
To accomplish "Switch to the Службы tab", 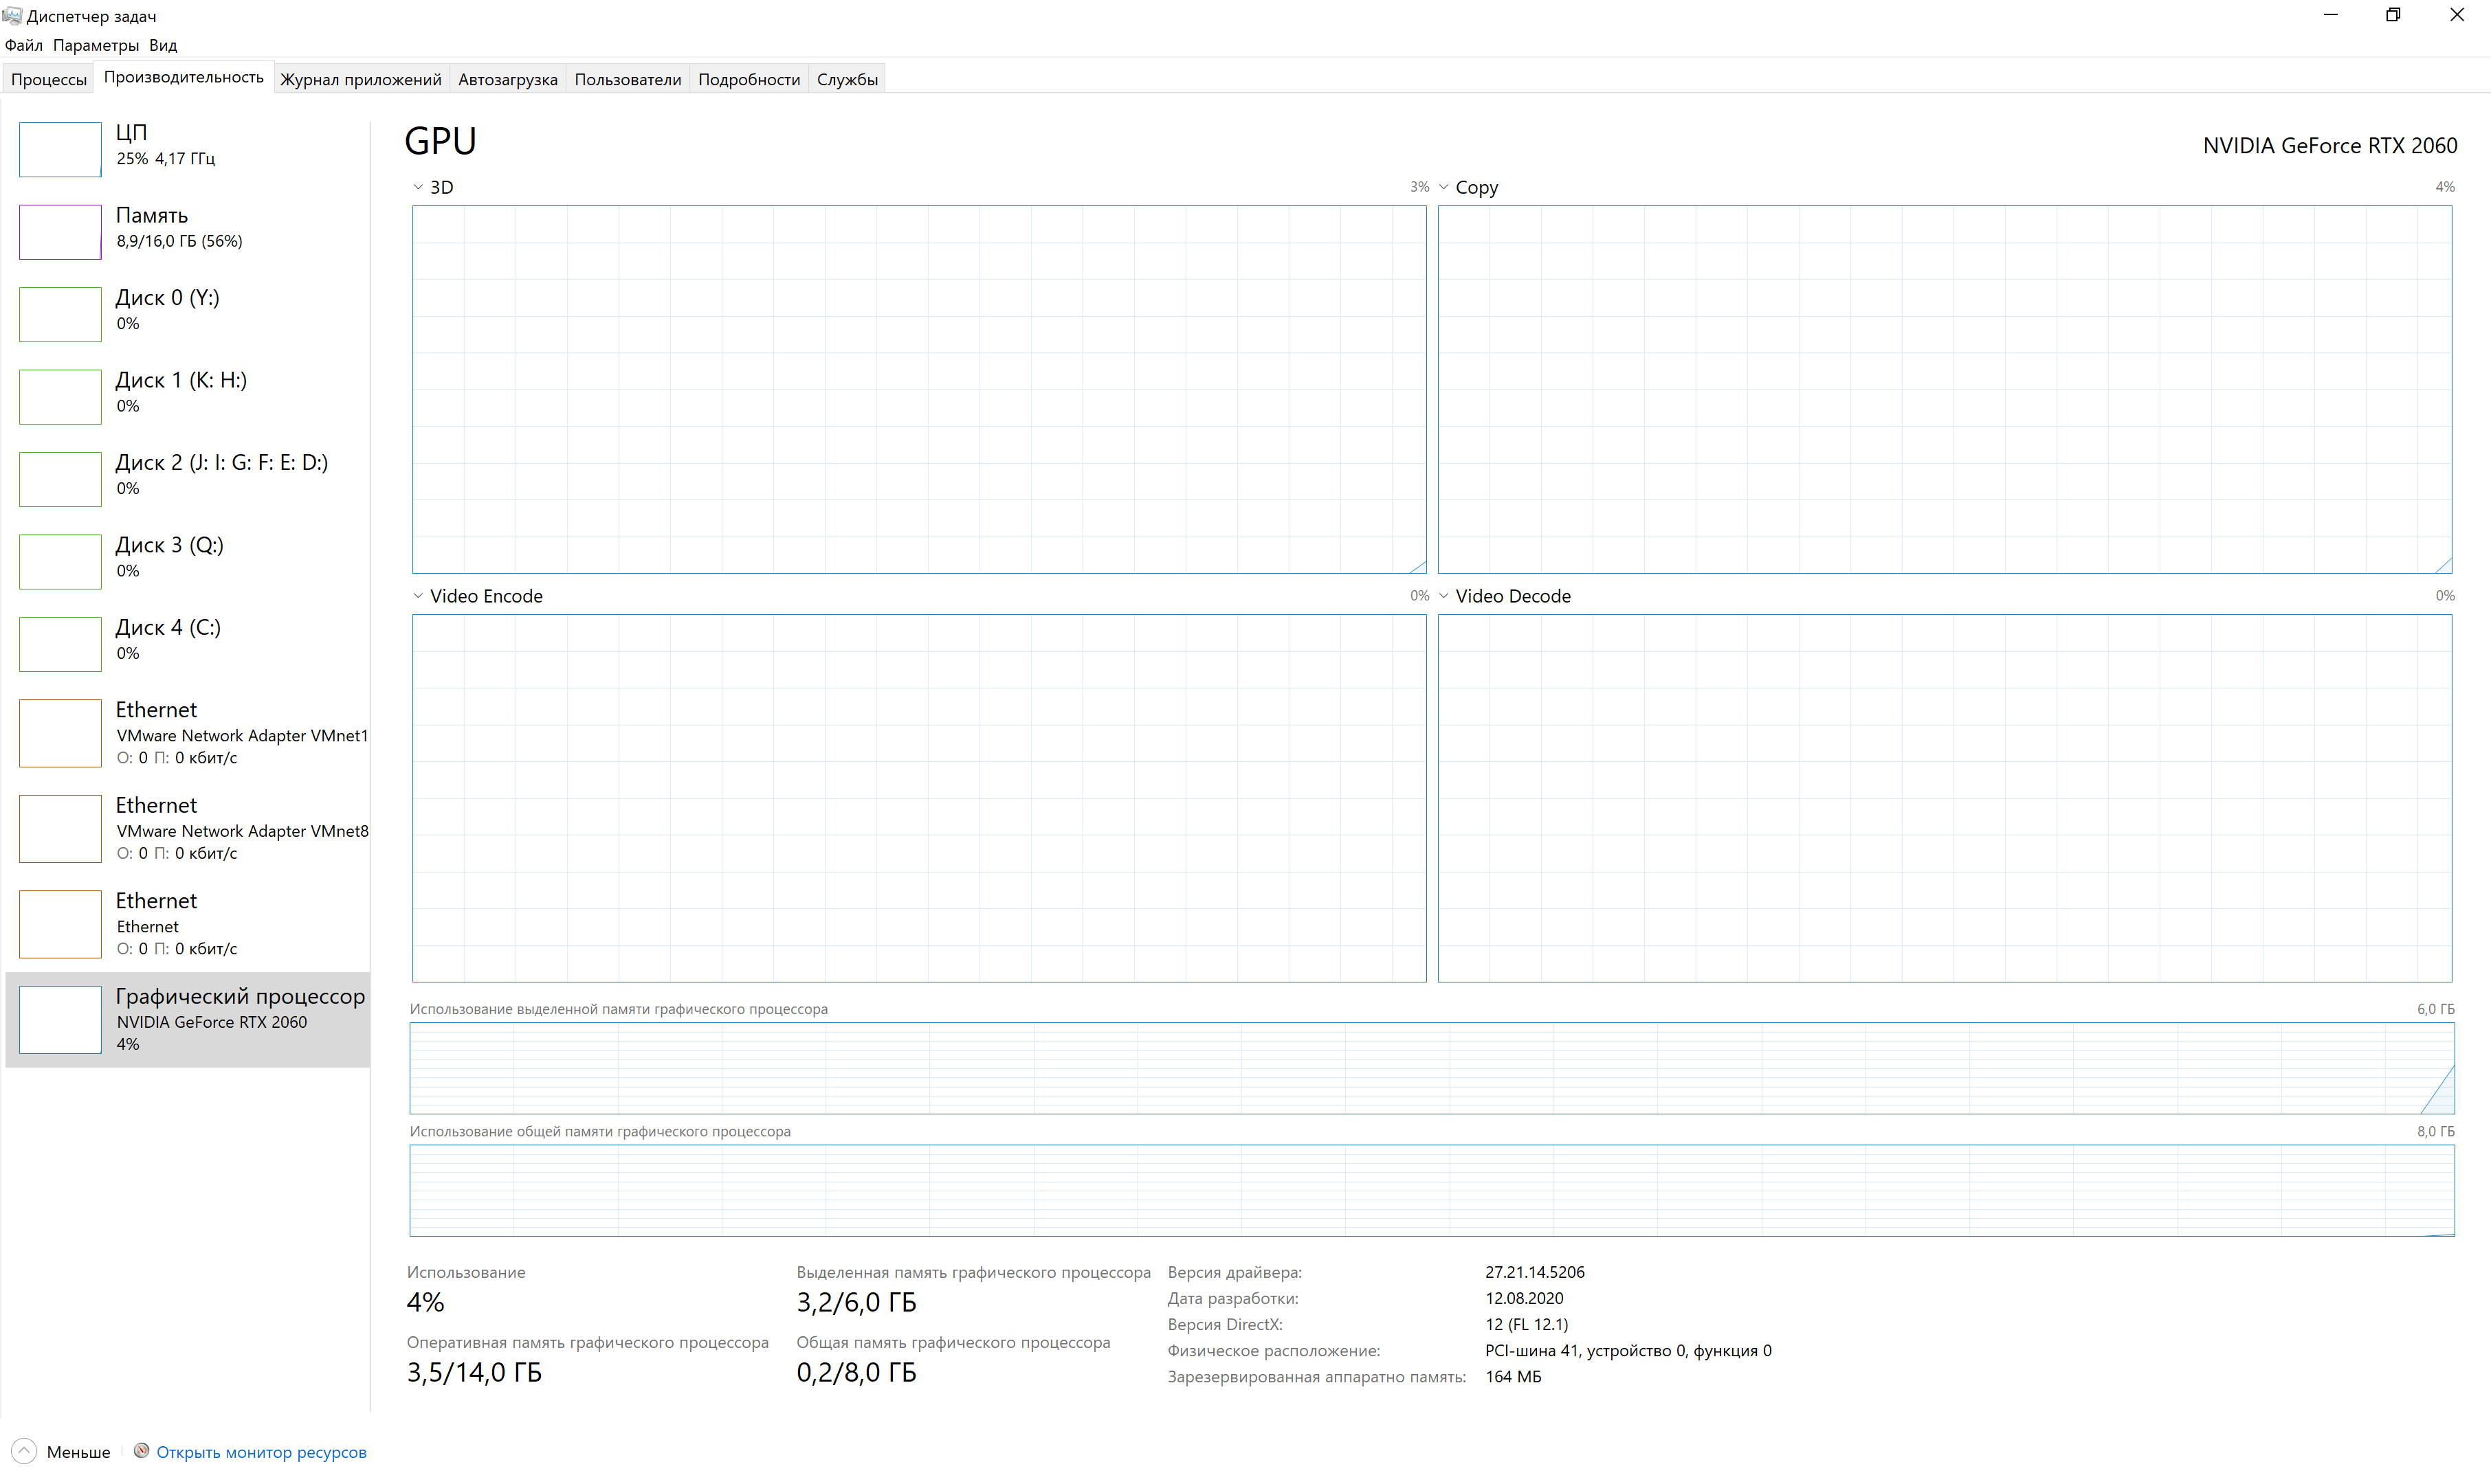I will click(x=848, y=79).
